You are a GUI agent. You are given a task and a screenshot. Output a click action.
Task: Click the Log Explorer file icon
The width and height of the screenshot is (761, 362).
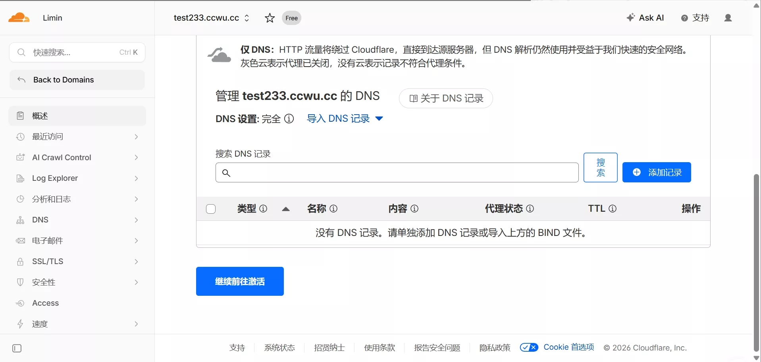20,178
